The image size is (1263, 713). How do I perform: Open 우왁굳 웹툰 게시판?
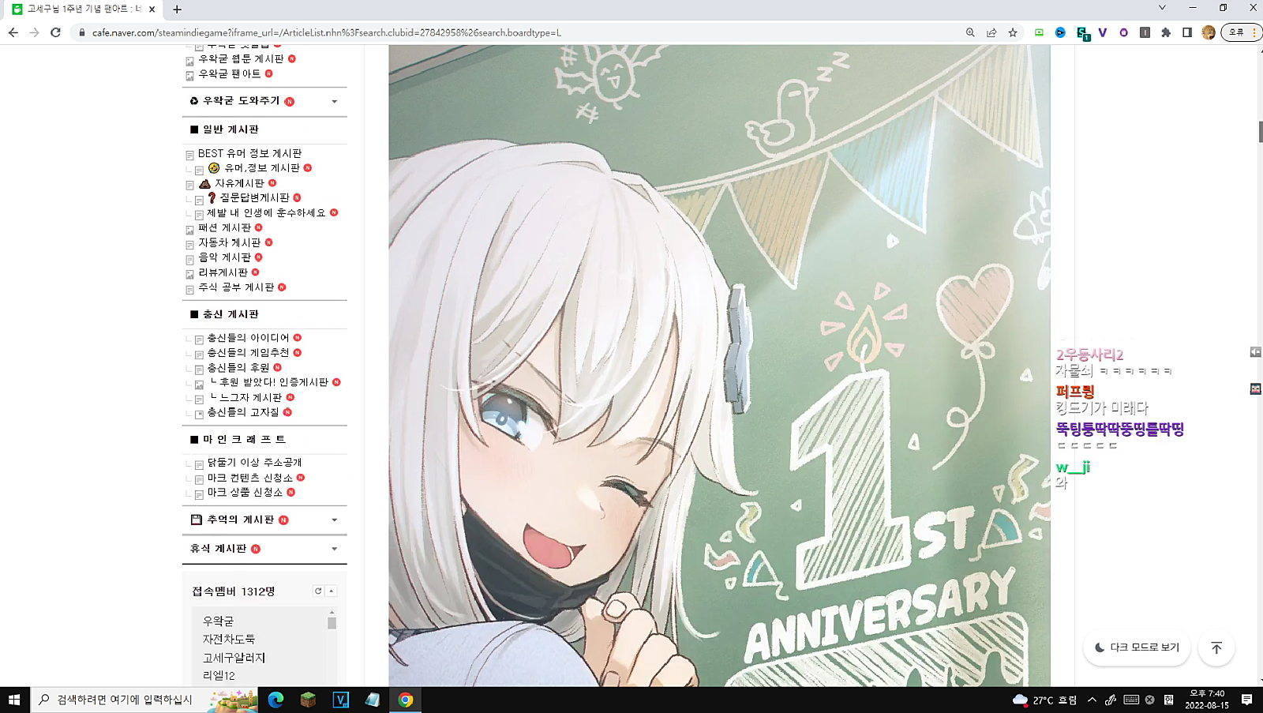coord(241,58)
